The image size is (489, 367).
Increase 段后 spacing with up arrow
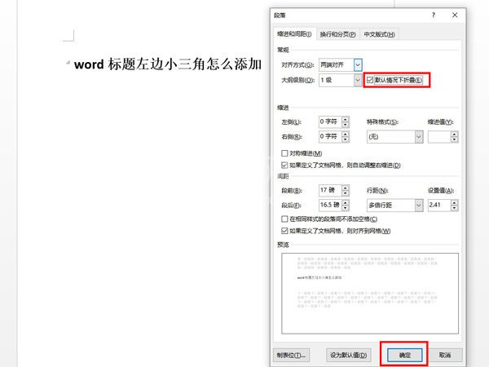pos(346,202)
